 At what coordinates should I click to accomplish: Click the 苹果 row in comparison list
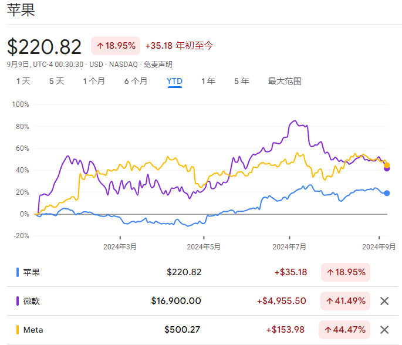[x=32, y=272]
